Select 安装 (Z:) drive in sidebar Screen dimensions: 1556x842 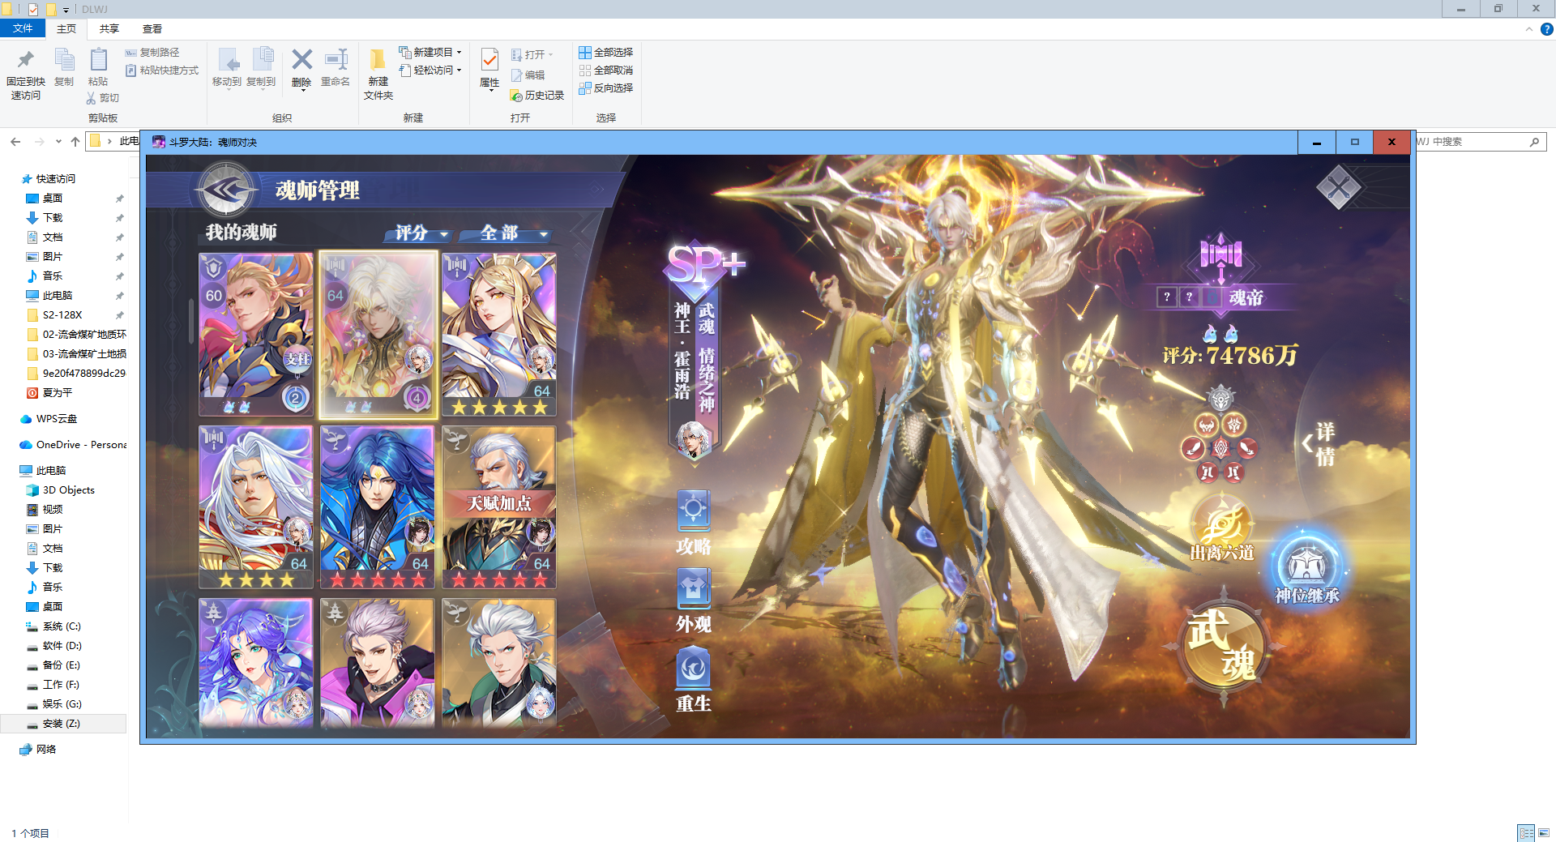point(62,724)
